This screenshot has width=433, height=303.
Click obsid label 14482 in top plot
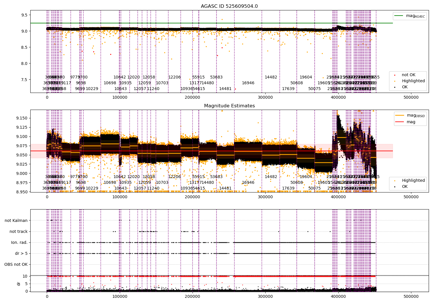tap(271, 77)
